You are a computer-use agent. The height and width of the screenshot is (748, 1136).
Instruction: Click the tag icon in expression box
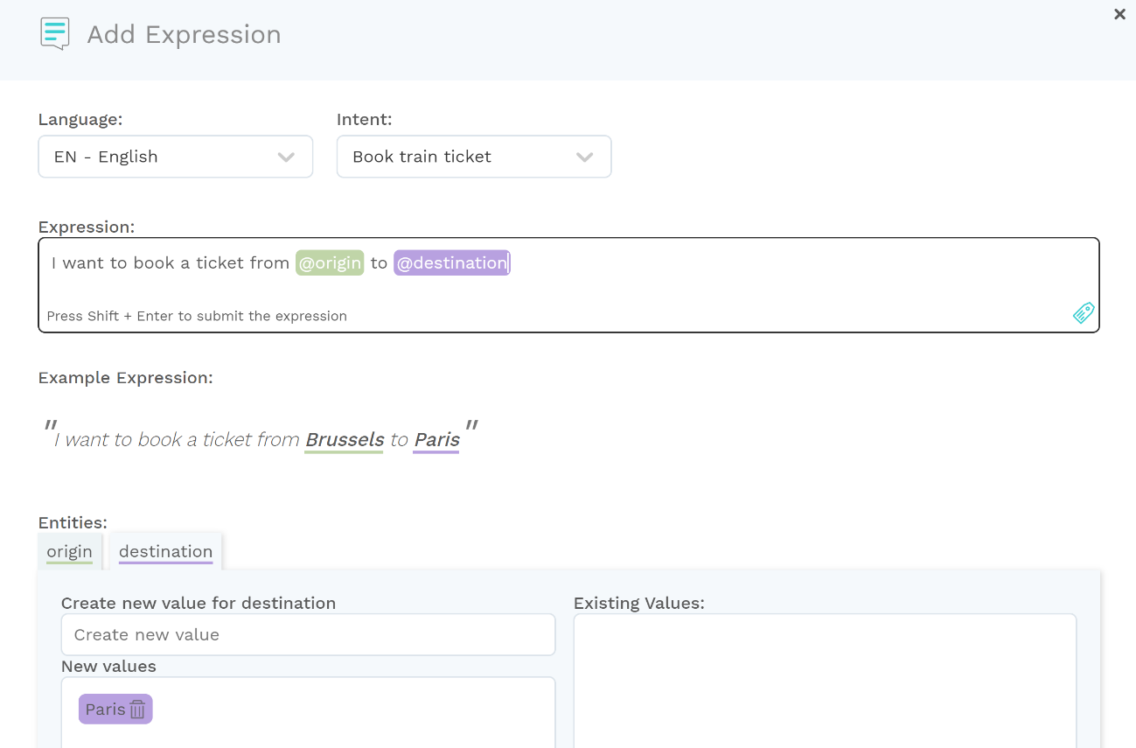1084,312
